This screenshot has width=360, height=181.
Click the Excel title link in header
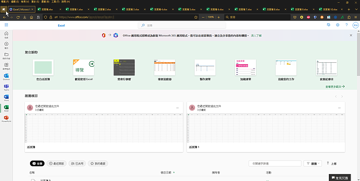[61, 25]
